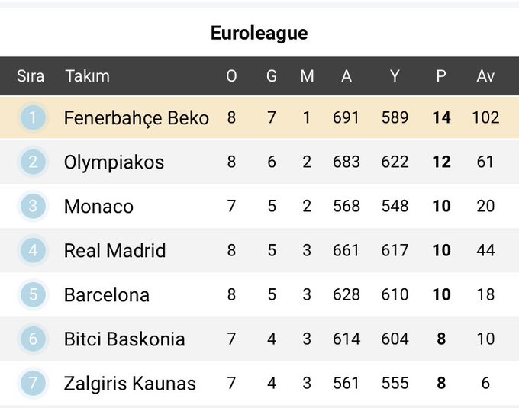Select Zalgiris Kaunas team name
519x408 pixels.
tap(130, 384)
